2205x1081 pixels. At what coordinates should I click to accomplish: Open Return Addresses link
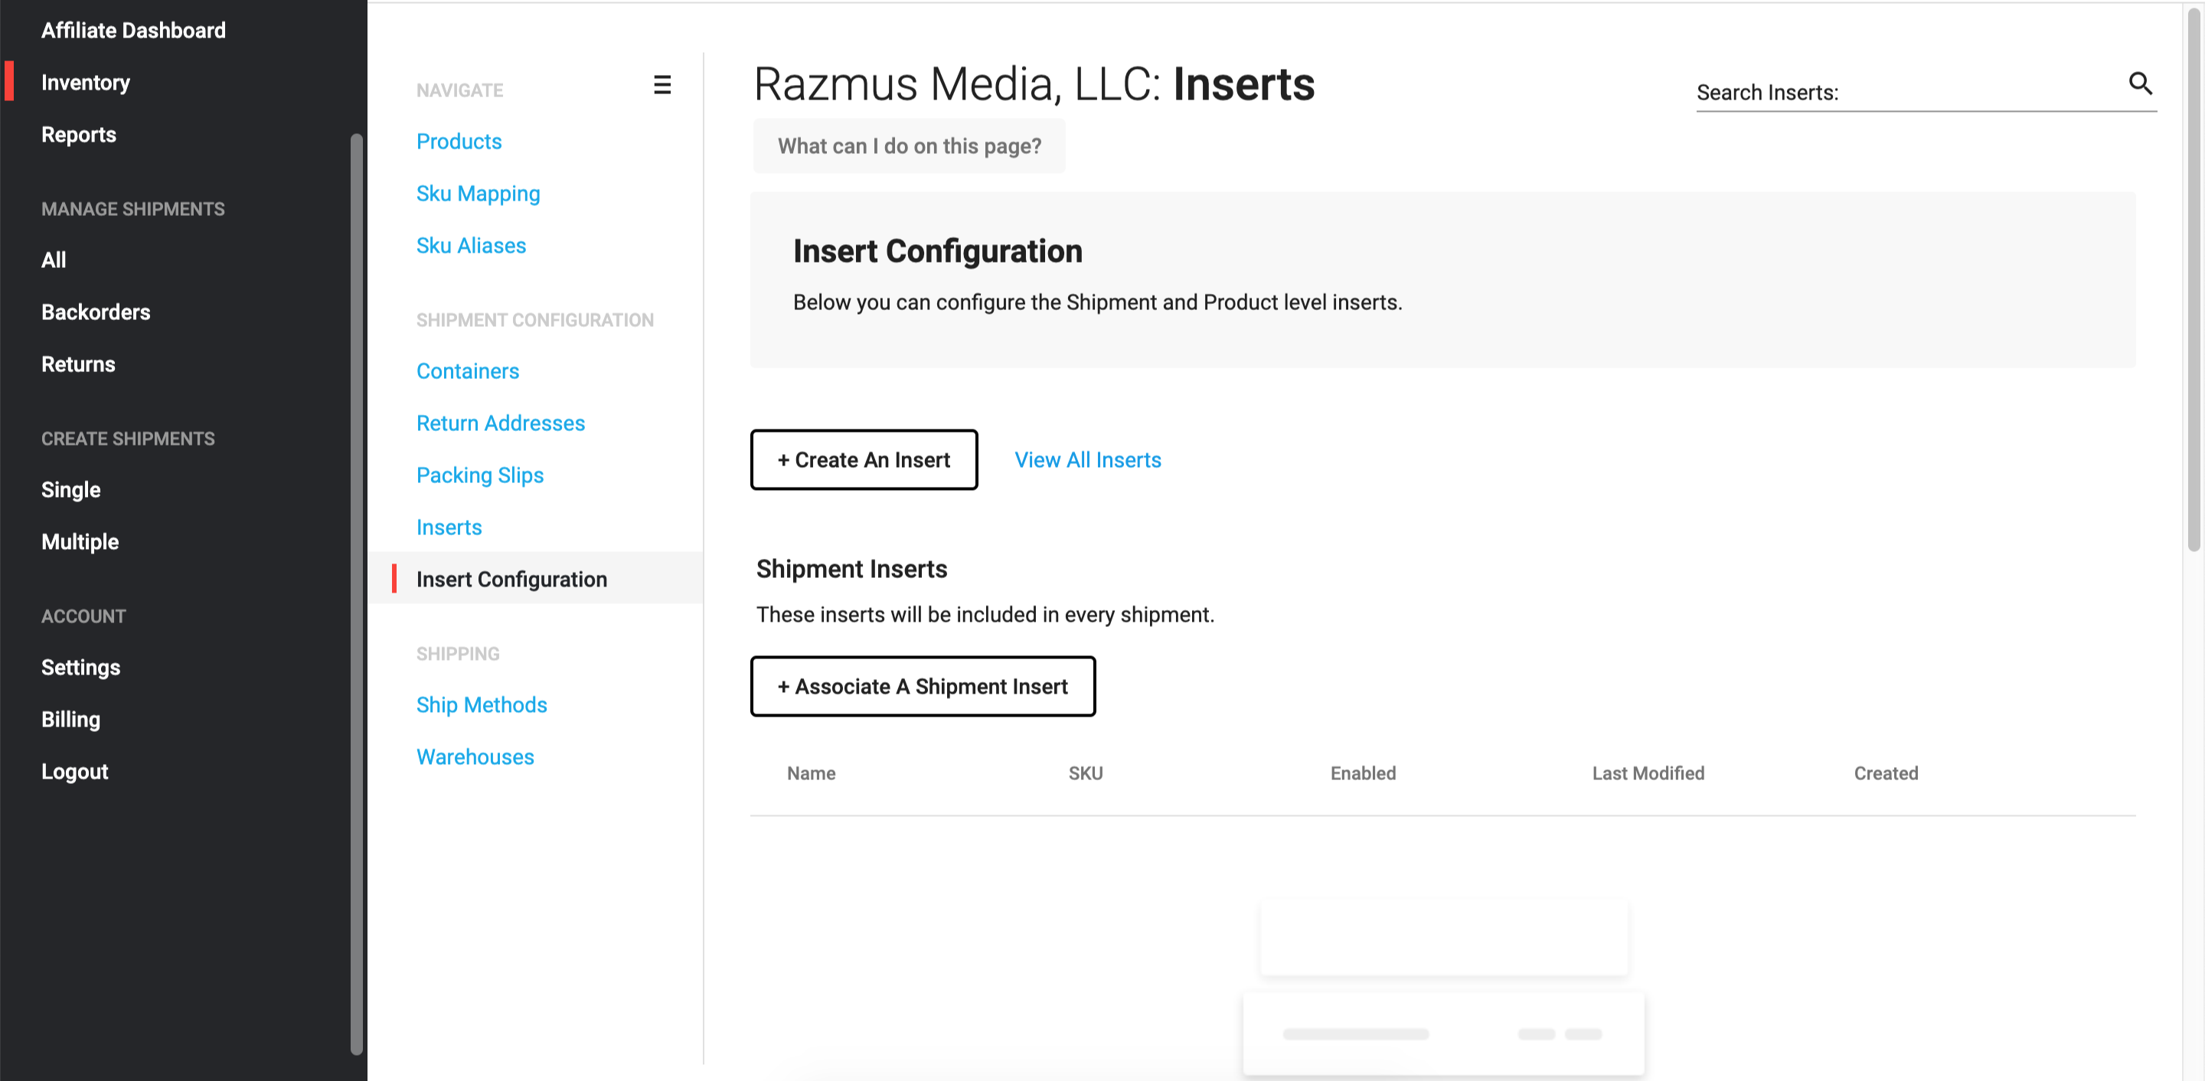[x=501, y=423]
